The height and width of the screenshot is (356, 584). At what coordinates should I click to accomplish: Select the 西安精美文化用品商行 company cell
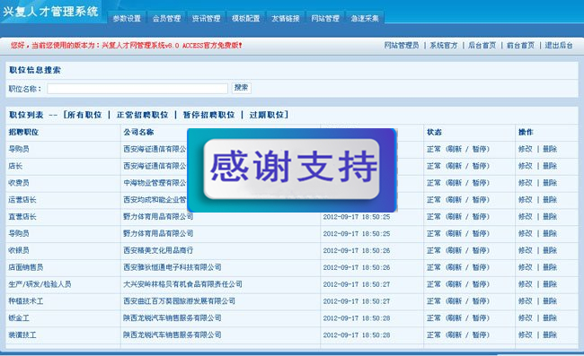point(158,250)
